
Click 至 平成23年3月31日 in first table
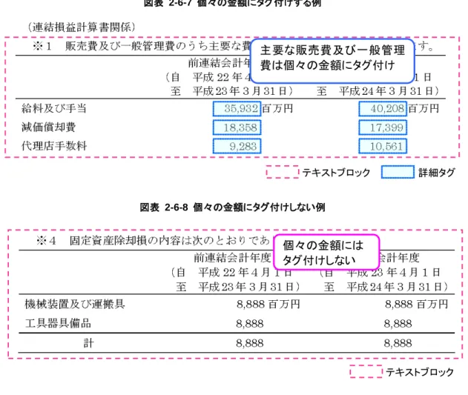(231, 90)
